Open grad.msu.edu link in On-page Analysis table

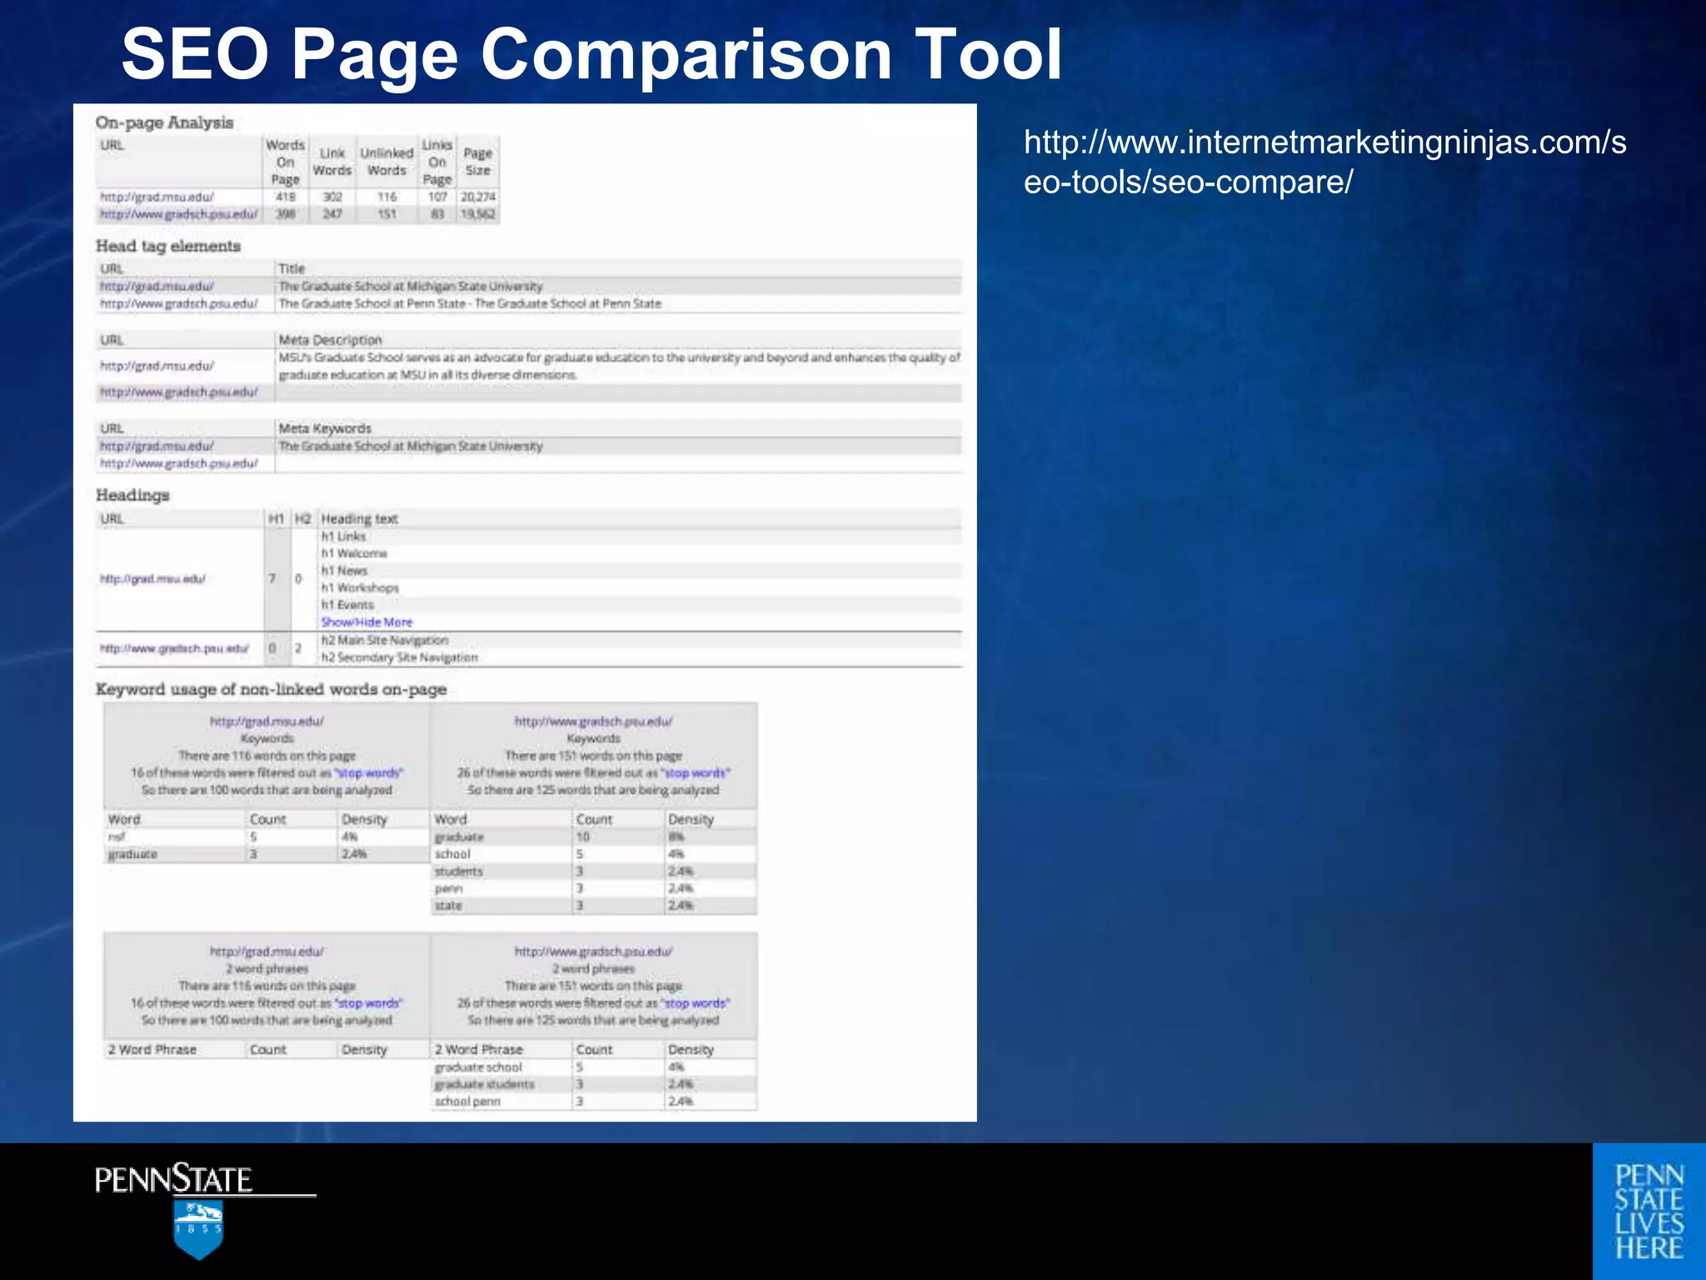click(x=157, y=197)
